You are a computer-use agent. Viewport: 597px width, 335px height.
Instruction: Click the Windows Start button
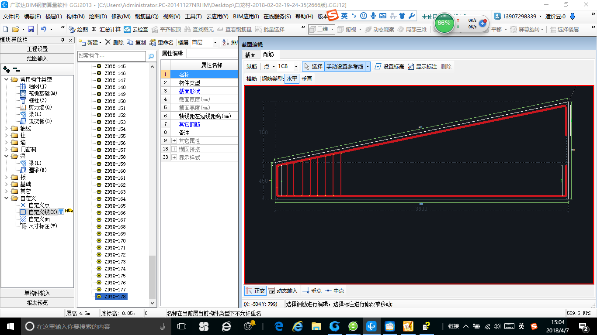pyautogui.click(x=10, y=326)
